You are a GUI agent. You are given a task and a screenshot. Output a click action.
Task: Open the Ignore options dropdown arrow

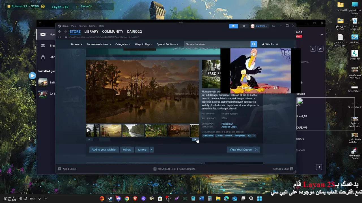[152, 150]
